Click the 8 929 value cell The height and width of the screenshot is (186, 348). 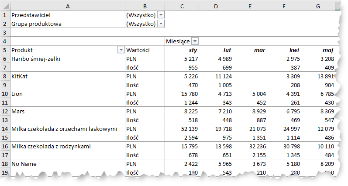250,111
